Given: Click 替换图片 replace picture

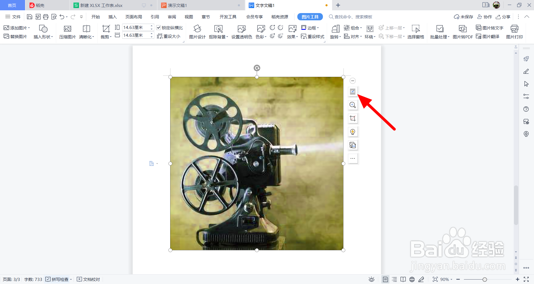Looking at the screenshot, I should click(x=15, y=36).
